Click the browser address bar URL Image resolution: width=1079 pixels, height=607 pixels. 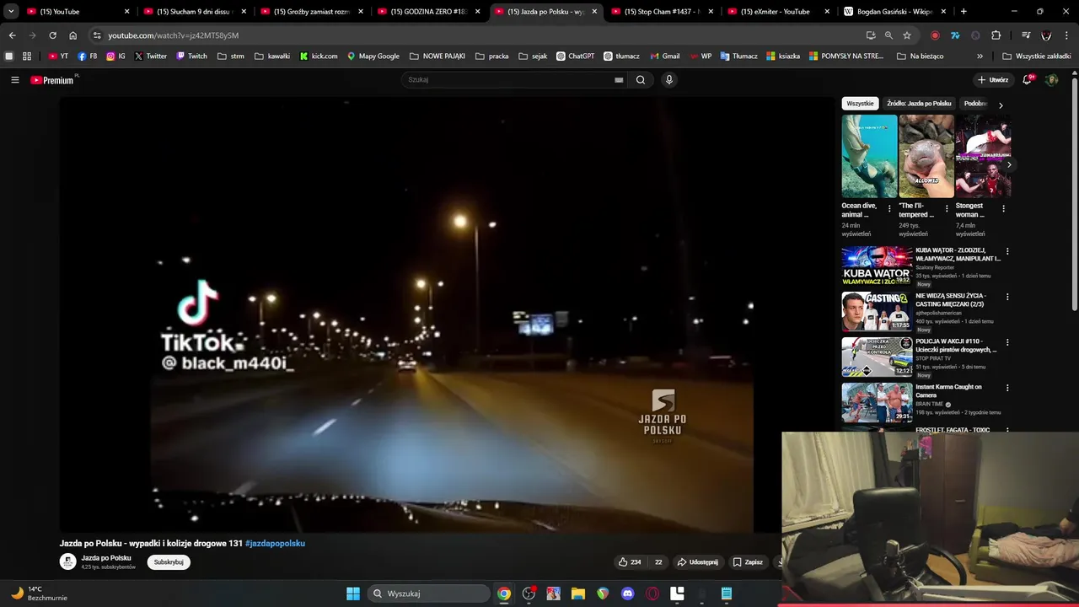pos(173,35)
